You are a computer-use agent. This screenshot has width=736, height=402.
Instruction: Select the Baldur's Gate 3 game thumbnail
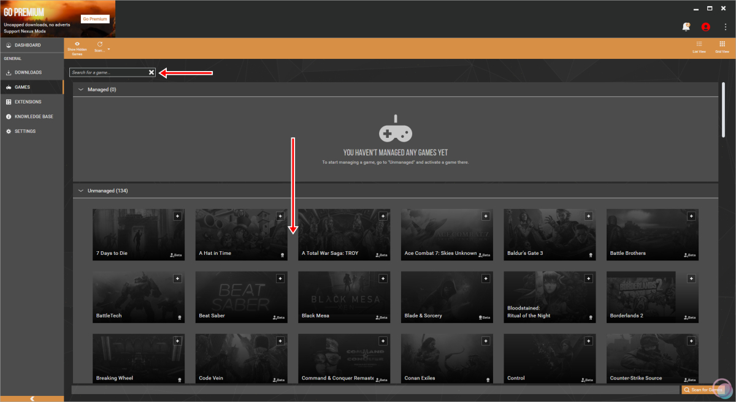(x=550, y=235)
